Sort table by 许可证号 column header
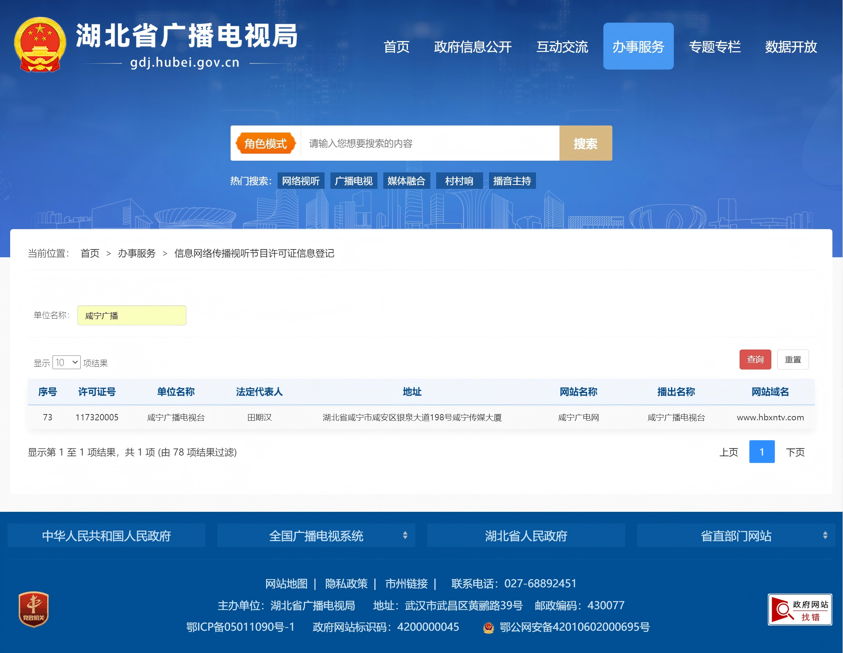This screenshot has height=653, width=843. [x=97, y=392]
